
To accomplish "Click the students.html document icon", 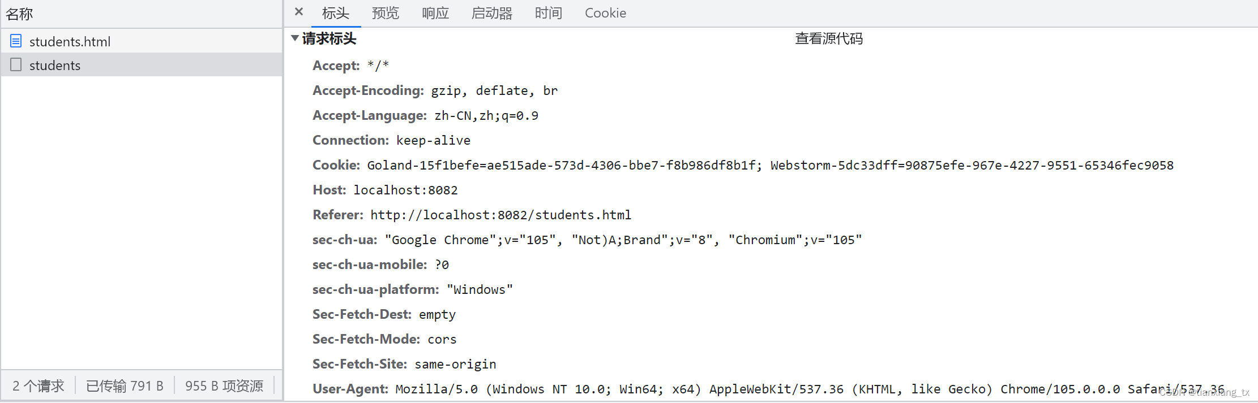I will point(16,41).
